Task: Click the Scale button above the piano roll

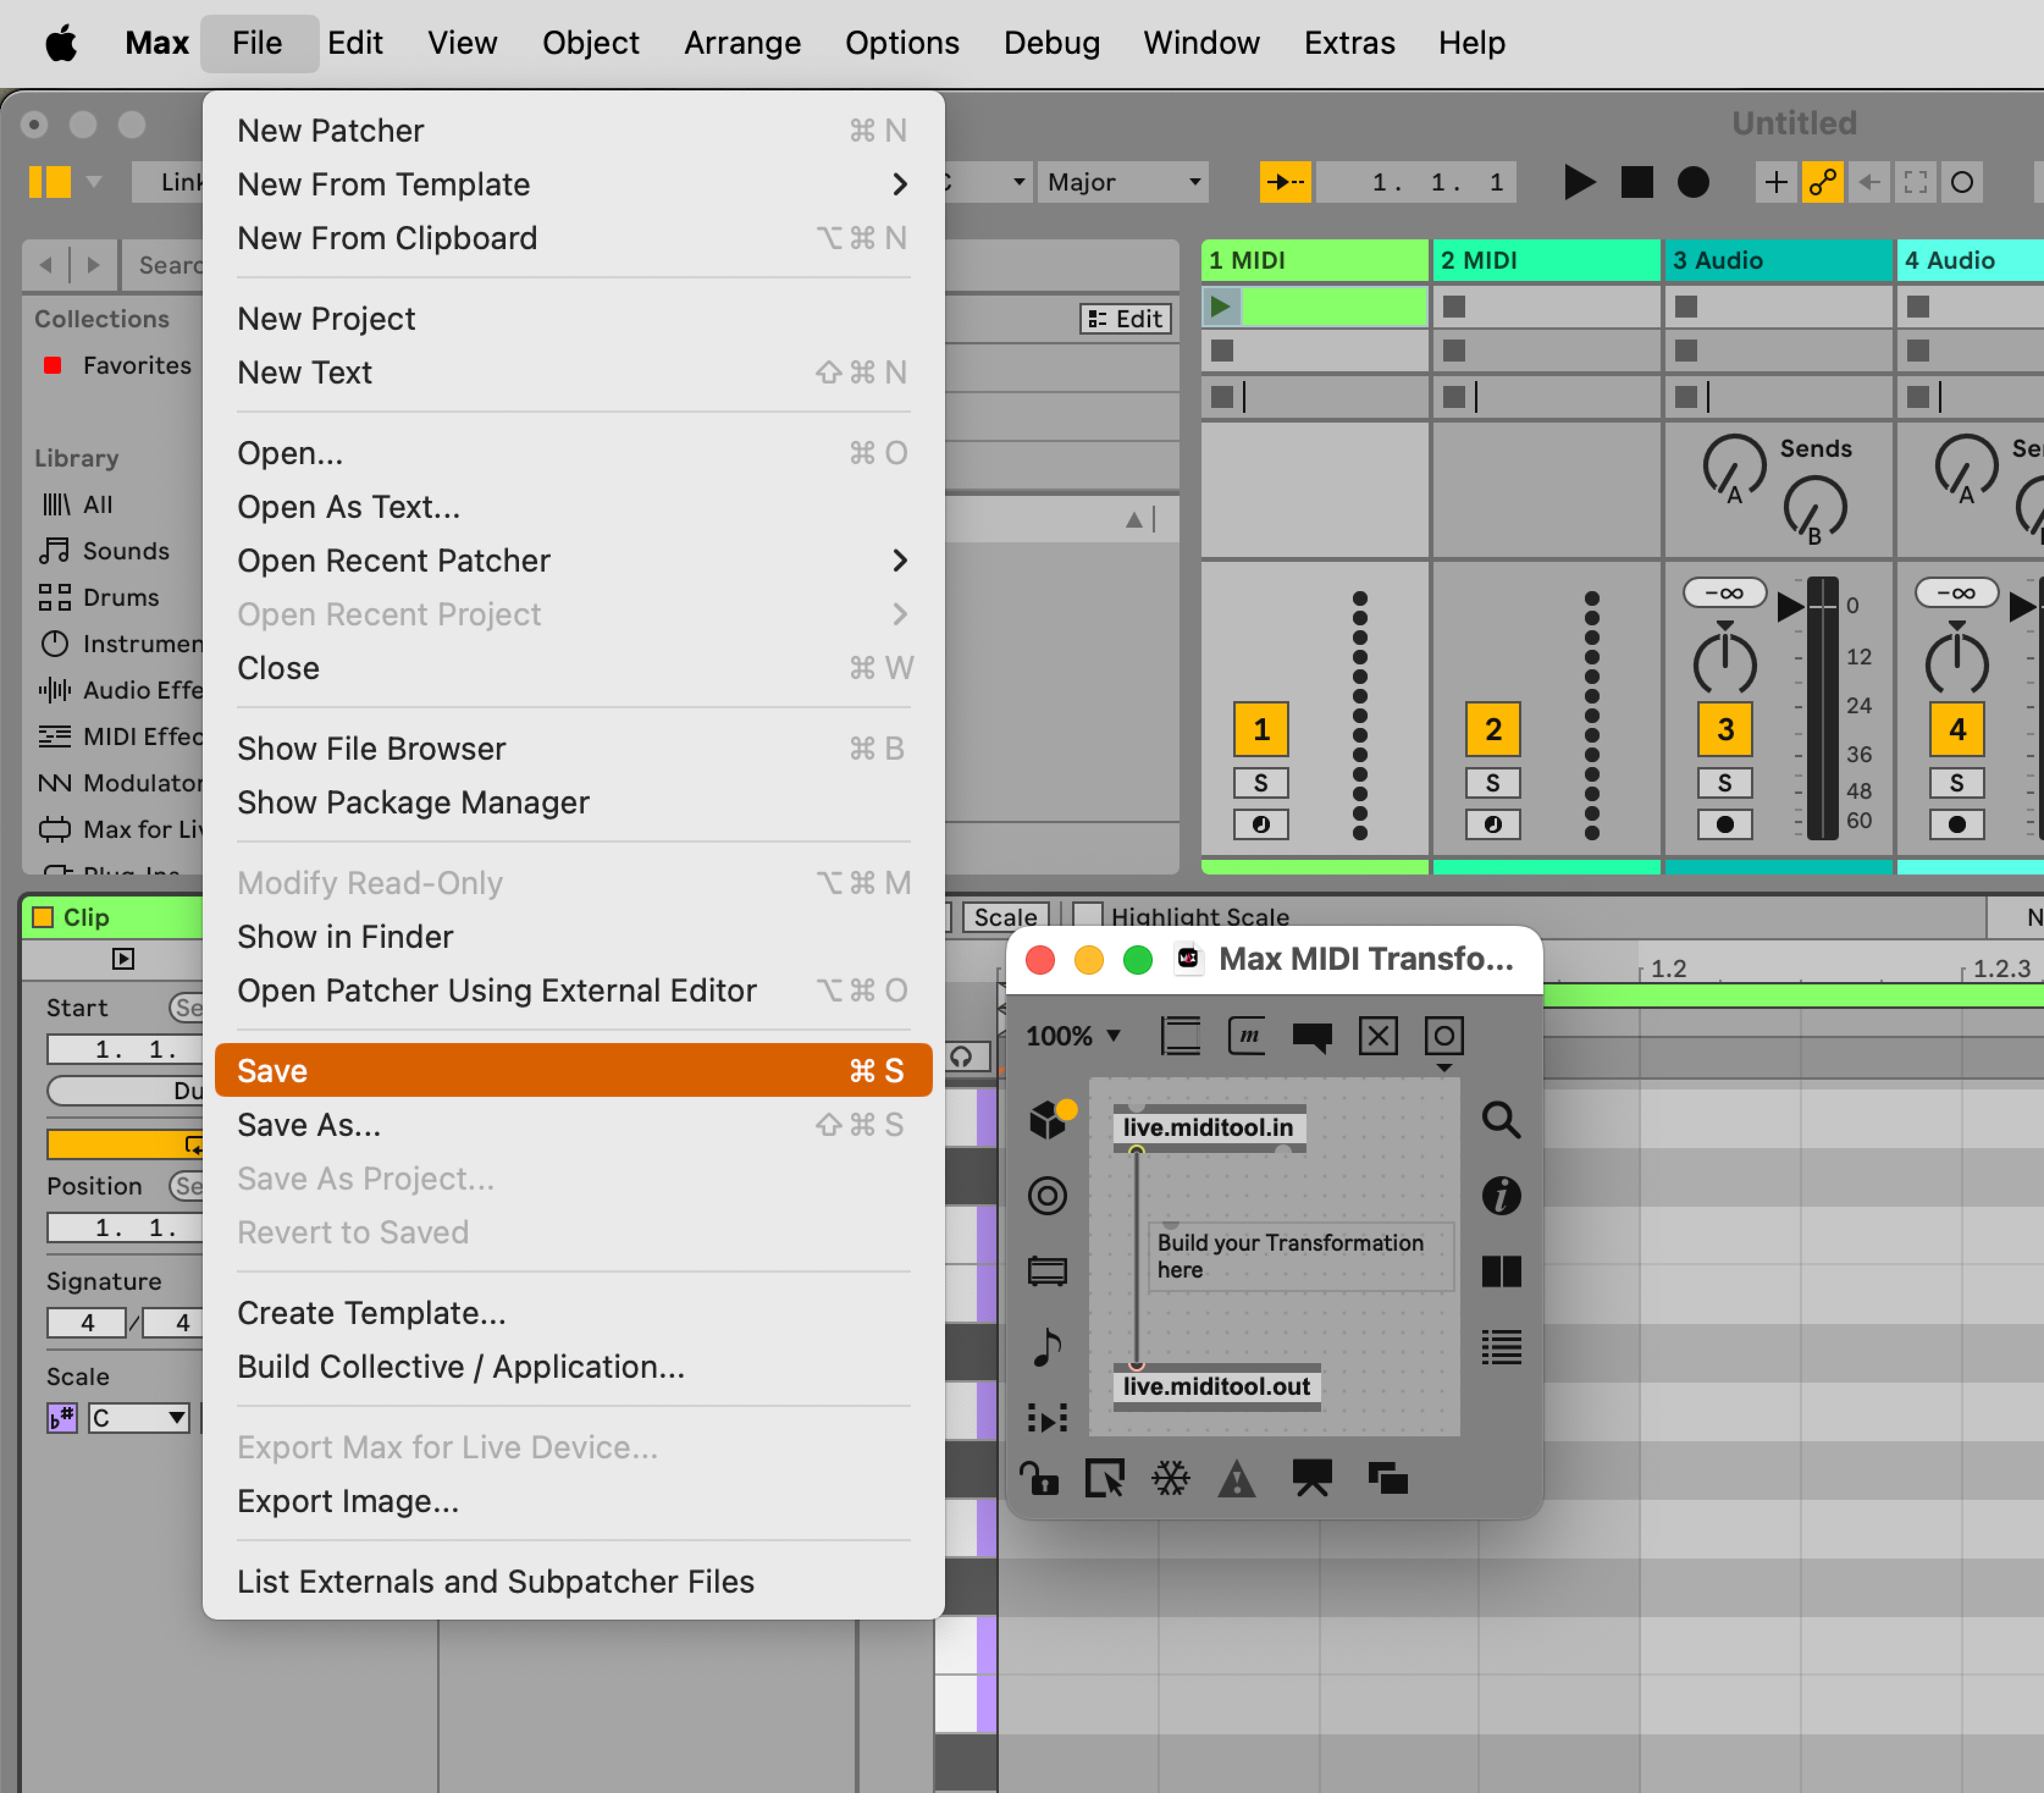Action: tap(1005, 915)
